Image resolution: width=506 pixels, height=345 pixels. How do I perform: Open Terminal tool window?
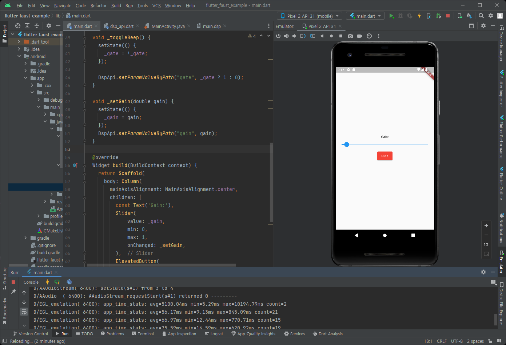pyautogui.click(x=143, y=334)
